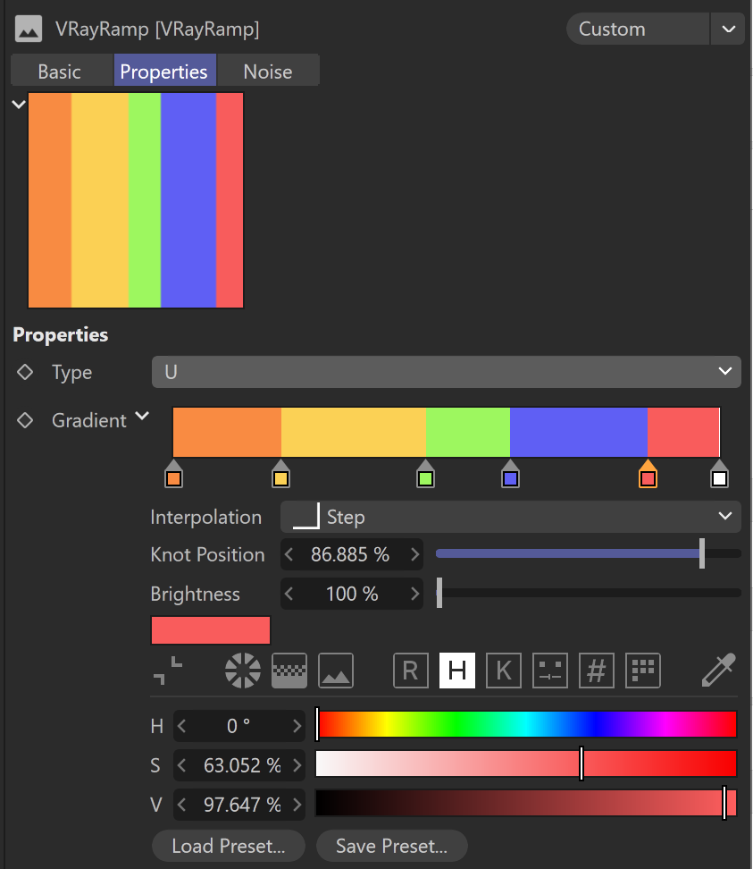The width and height of the screenshot is (753, 869).
Task: Collapse the ramp preview chevron
Action: pyautogui.click(x=19, y=105)
